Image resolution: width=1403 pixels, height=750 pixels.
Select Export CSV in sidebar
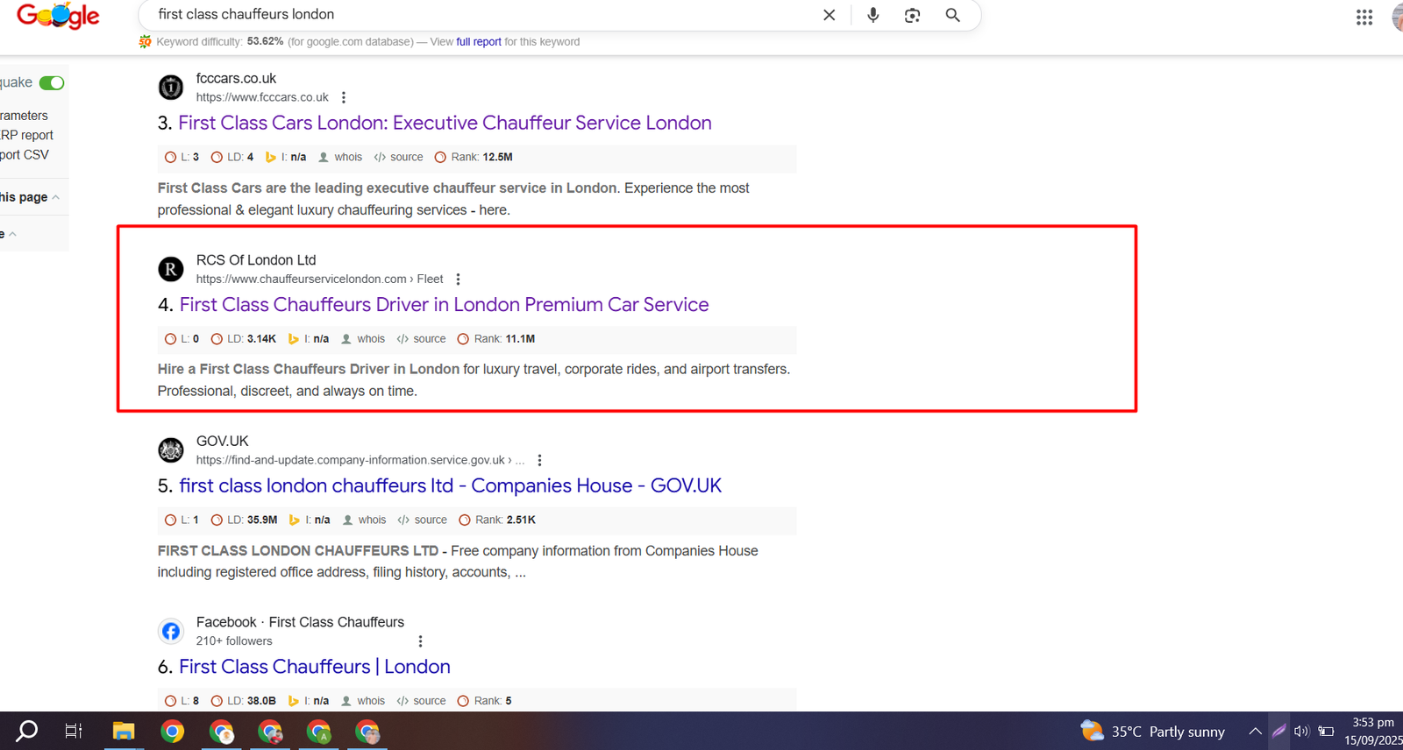click(25, 154)
